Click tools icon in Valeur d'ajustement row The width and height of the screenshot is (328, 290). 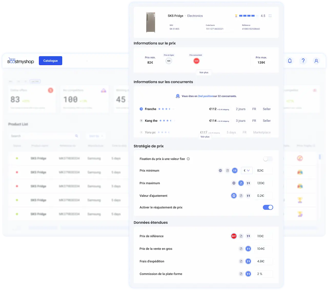[248, 196]
